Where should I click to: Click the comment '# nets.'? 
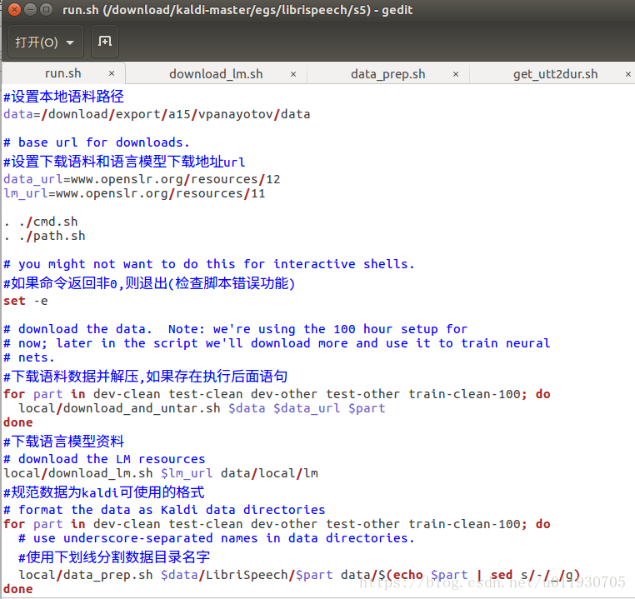click(x=29, y=357)
